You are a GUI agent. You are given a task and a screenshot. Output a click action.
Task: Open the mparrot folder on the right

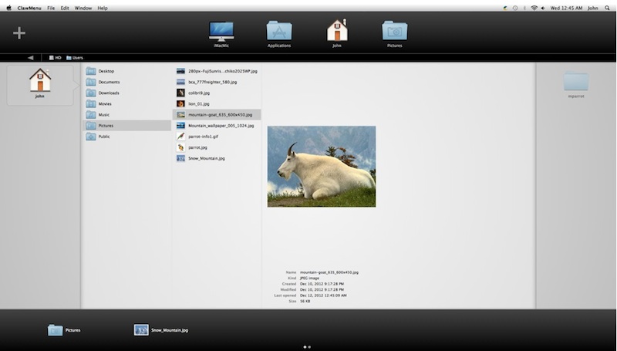pos(575,84)
